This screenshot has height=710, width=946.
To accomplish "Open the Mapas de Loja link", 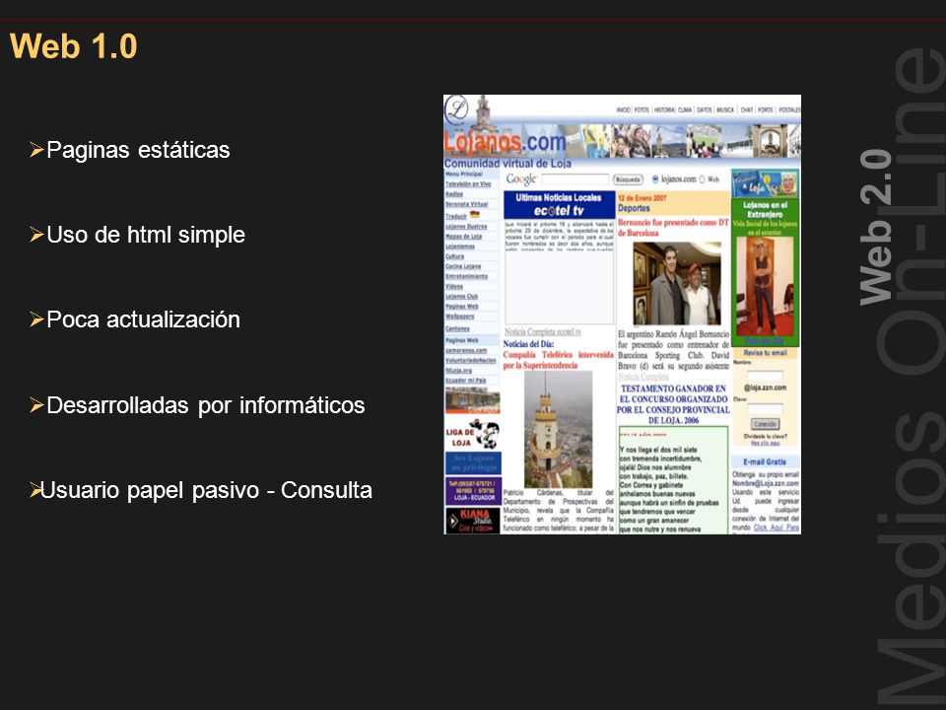I will click(463, 237).
